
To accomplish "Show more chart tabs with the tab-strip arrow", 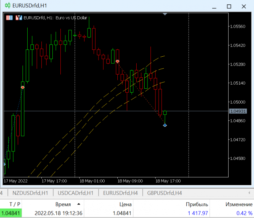I will coord(249,193).
